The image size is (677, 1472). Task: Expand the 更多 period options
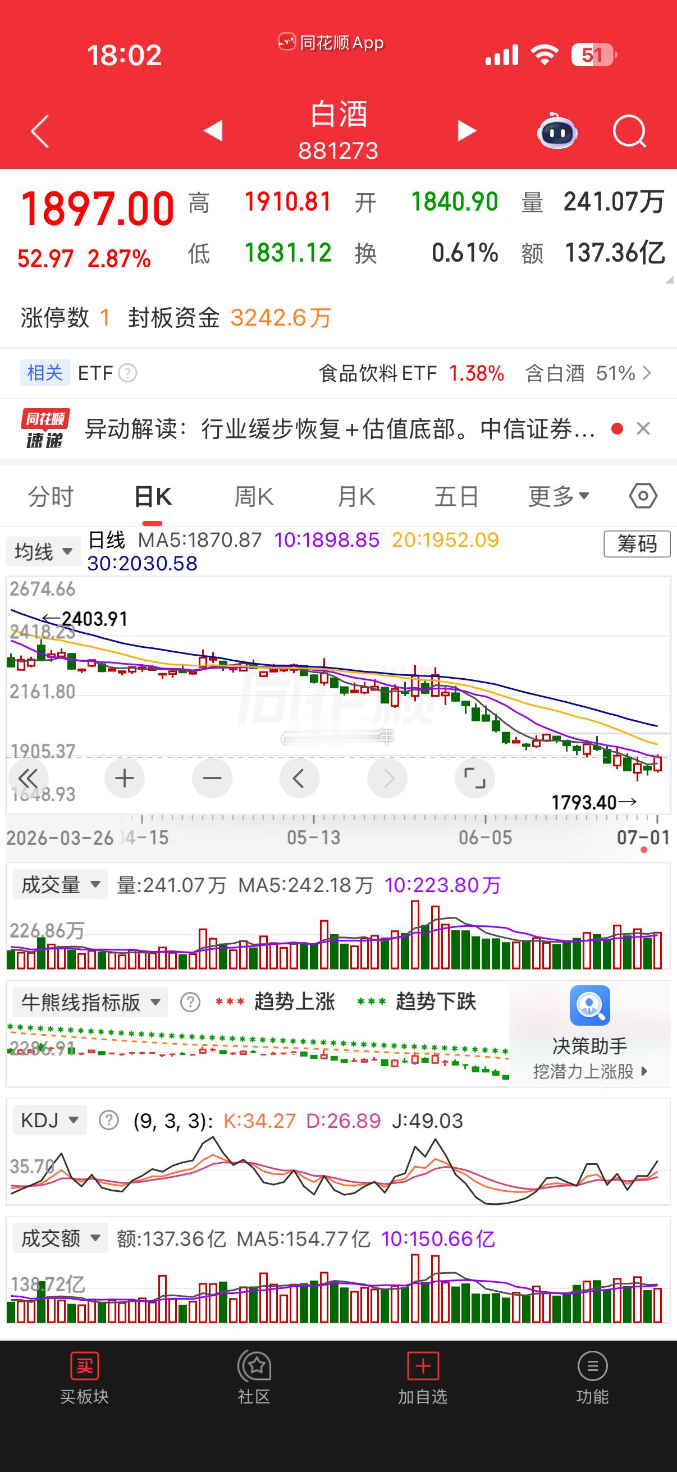tap(559, 496)
